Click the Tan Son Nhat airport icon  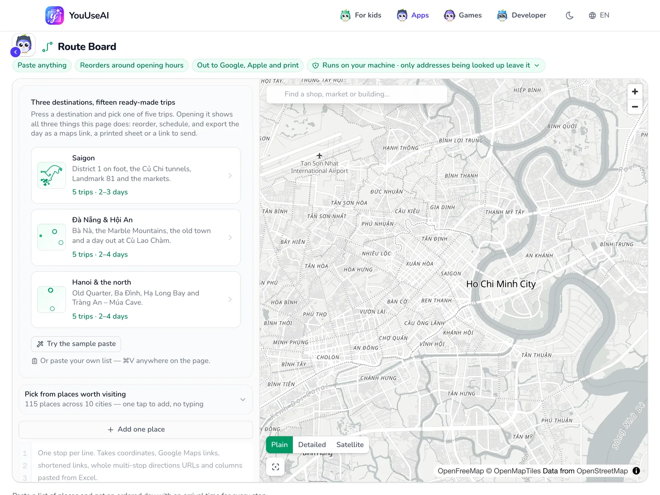coord(319,156)
